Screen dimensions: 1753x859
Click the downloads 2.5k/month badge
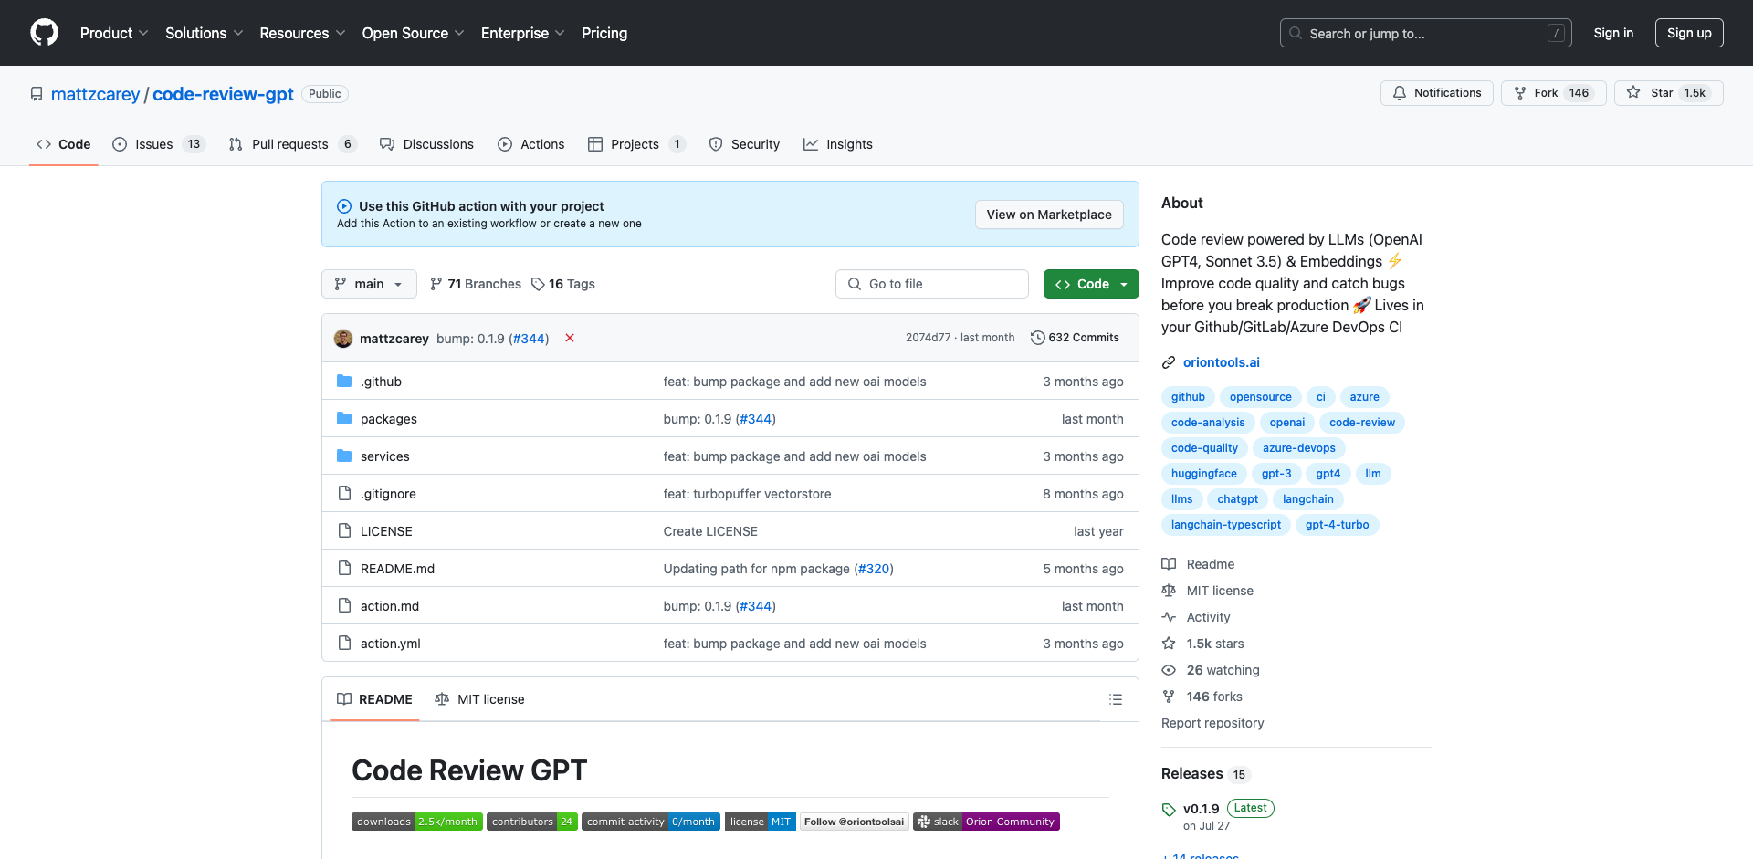coord(416,821)
